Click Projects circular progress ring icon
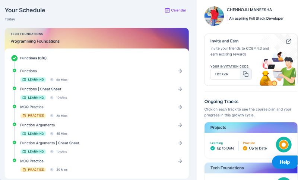Image resolution: width=298 pixels, height=180 pixels. [x=283, y=145]
